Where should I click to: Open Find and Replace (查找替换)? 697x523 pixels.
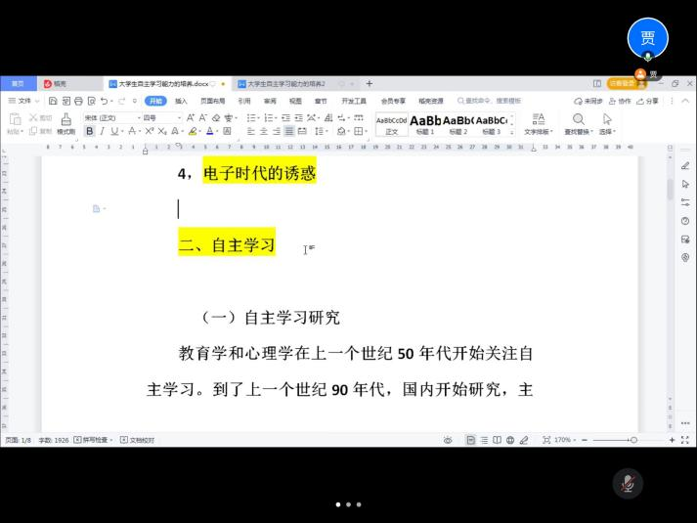coord(578,124)
